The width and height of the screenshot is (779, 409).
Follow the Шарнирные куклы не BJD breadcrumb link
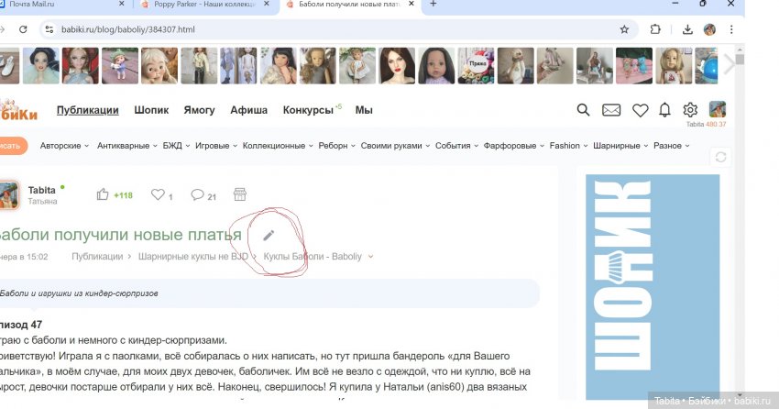192,257
